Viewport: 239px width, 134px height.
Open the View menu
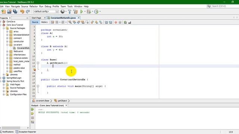click(7, 6)
